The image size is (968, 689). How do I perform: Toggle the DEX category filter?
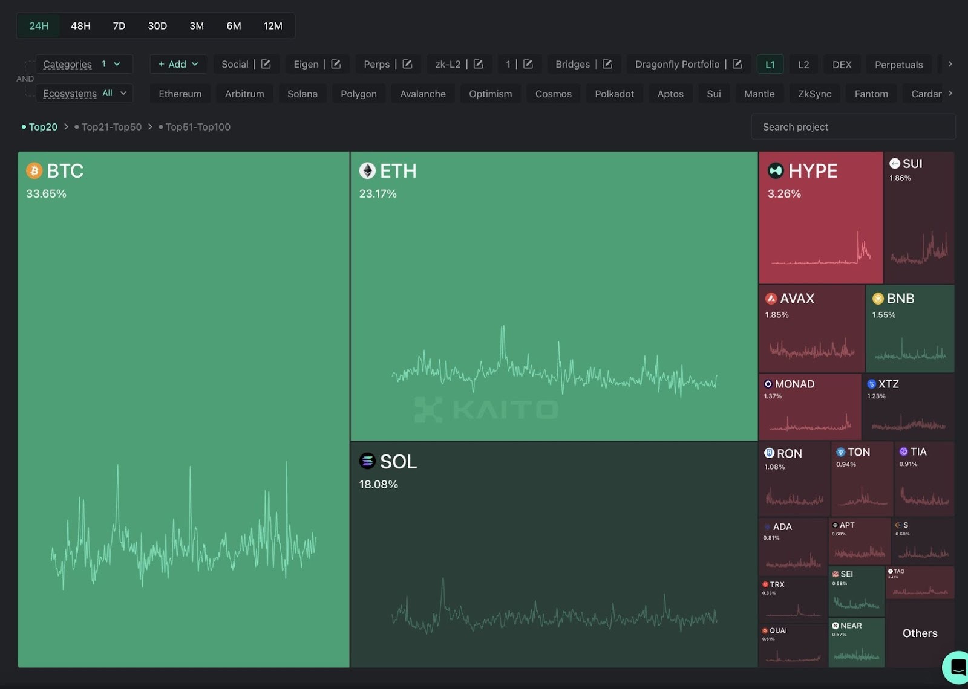point(842,65)
